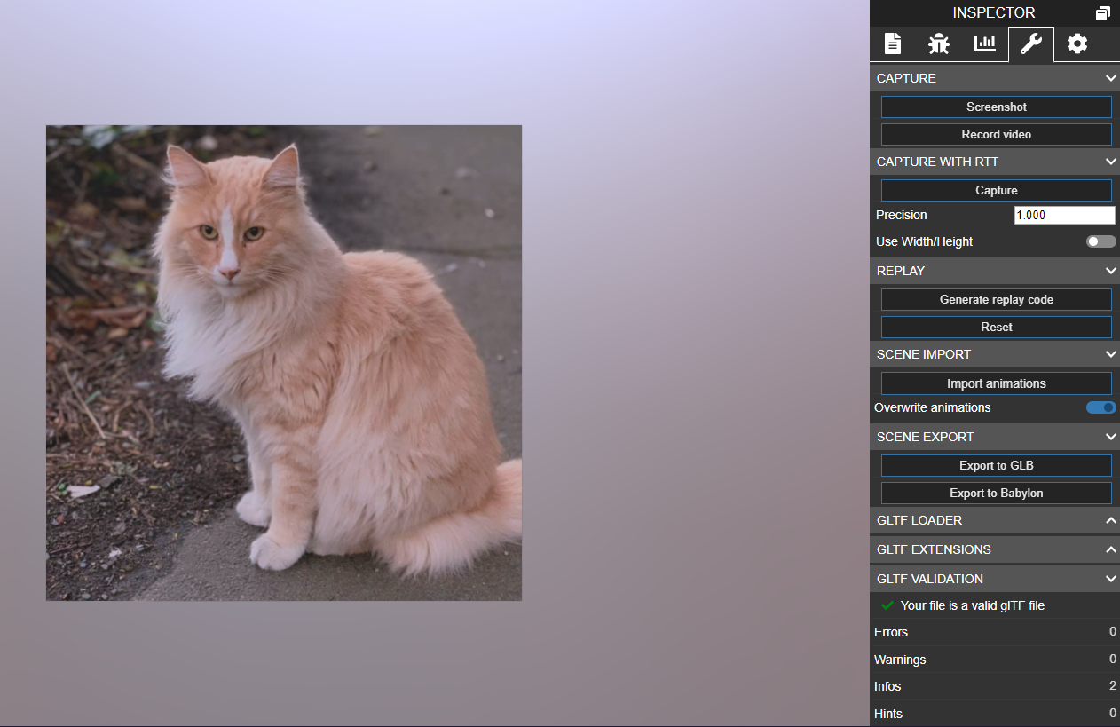Click Export to Babylon button

pos(996,493)
